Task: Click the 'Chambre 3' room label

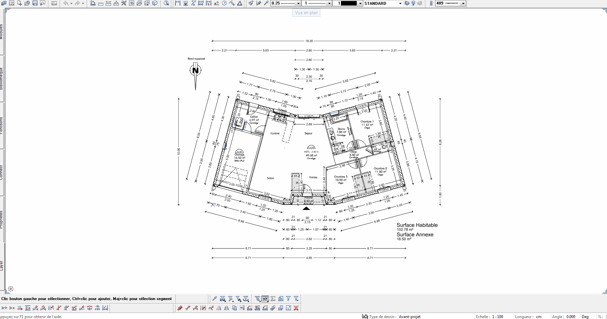Action: tap(341, 177)
